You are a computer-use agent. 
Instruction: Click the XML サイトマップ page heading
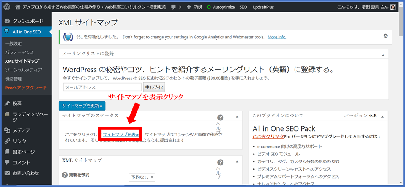click(x=88, y=22)
